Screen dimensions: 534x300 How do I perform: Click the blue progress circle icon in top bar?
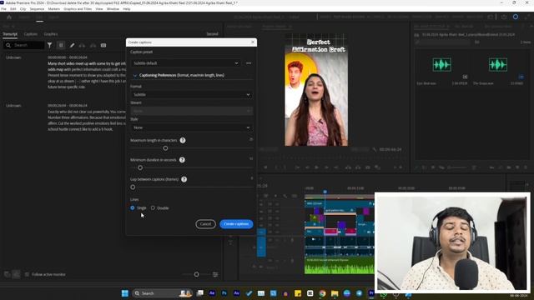pos(516,17)
